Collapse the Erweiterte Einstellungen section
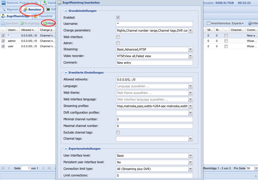The width and height of the screenshot is (258, 180). coord(66,73)
